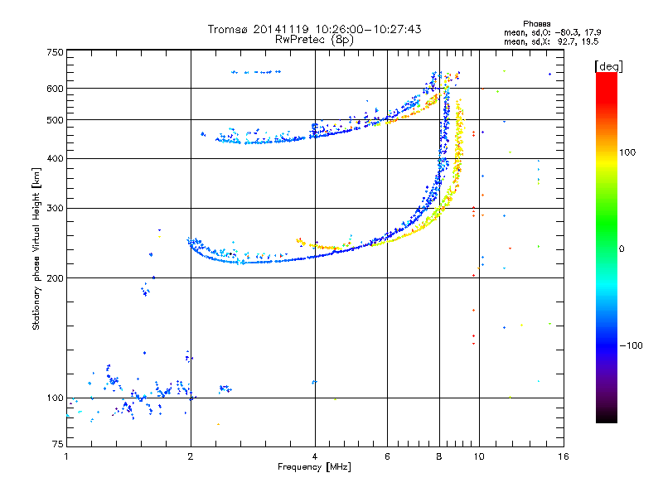Click the y-axis tick label "300"
The width and height of the screenshot is (663, 497).
[55, 209]
